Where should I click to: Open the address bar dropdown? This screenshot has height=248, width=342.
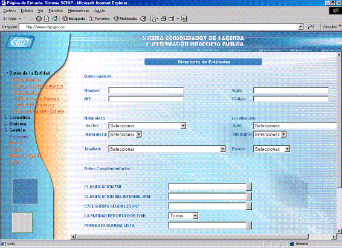pyautogui.click(x=301, y=27)
